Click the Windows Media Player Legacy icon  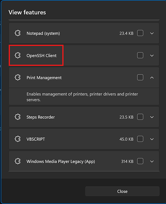click(18, 161)
